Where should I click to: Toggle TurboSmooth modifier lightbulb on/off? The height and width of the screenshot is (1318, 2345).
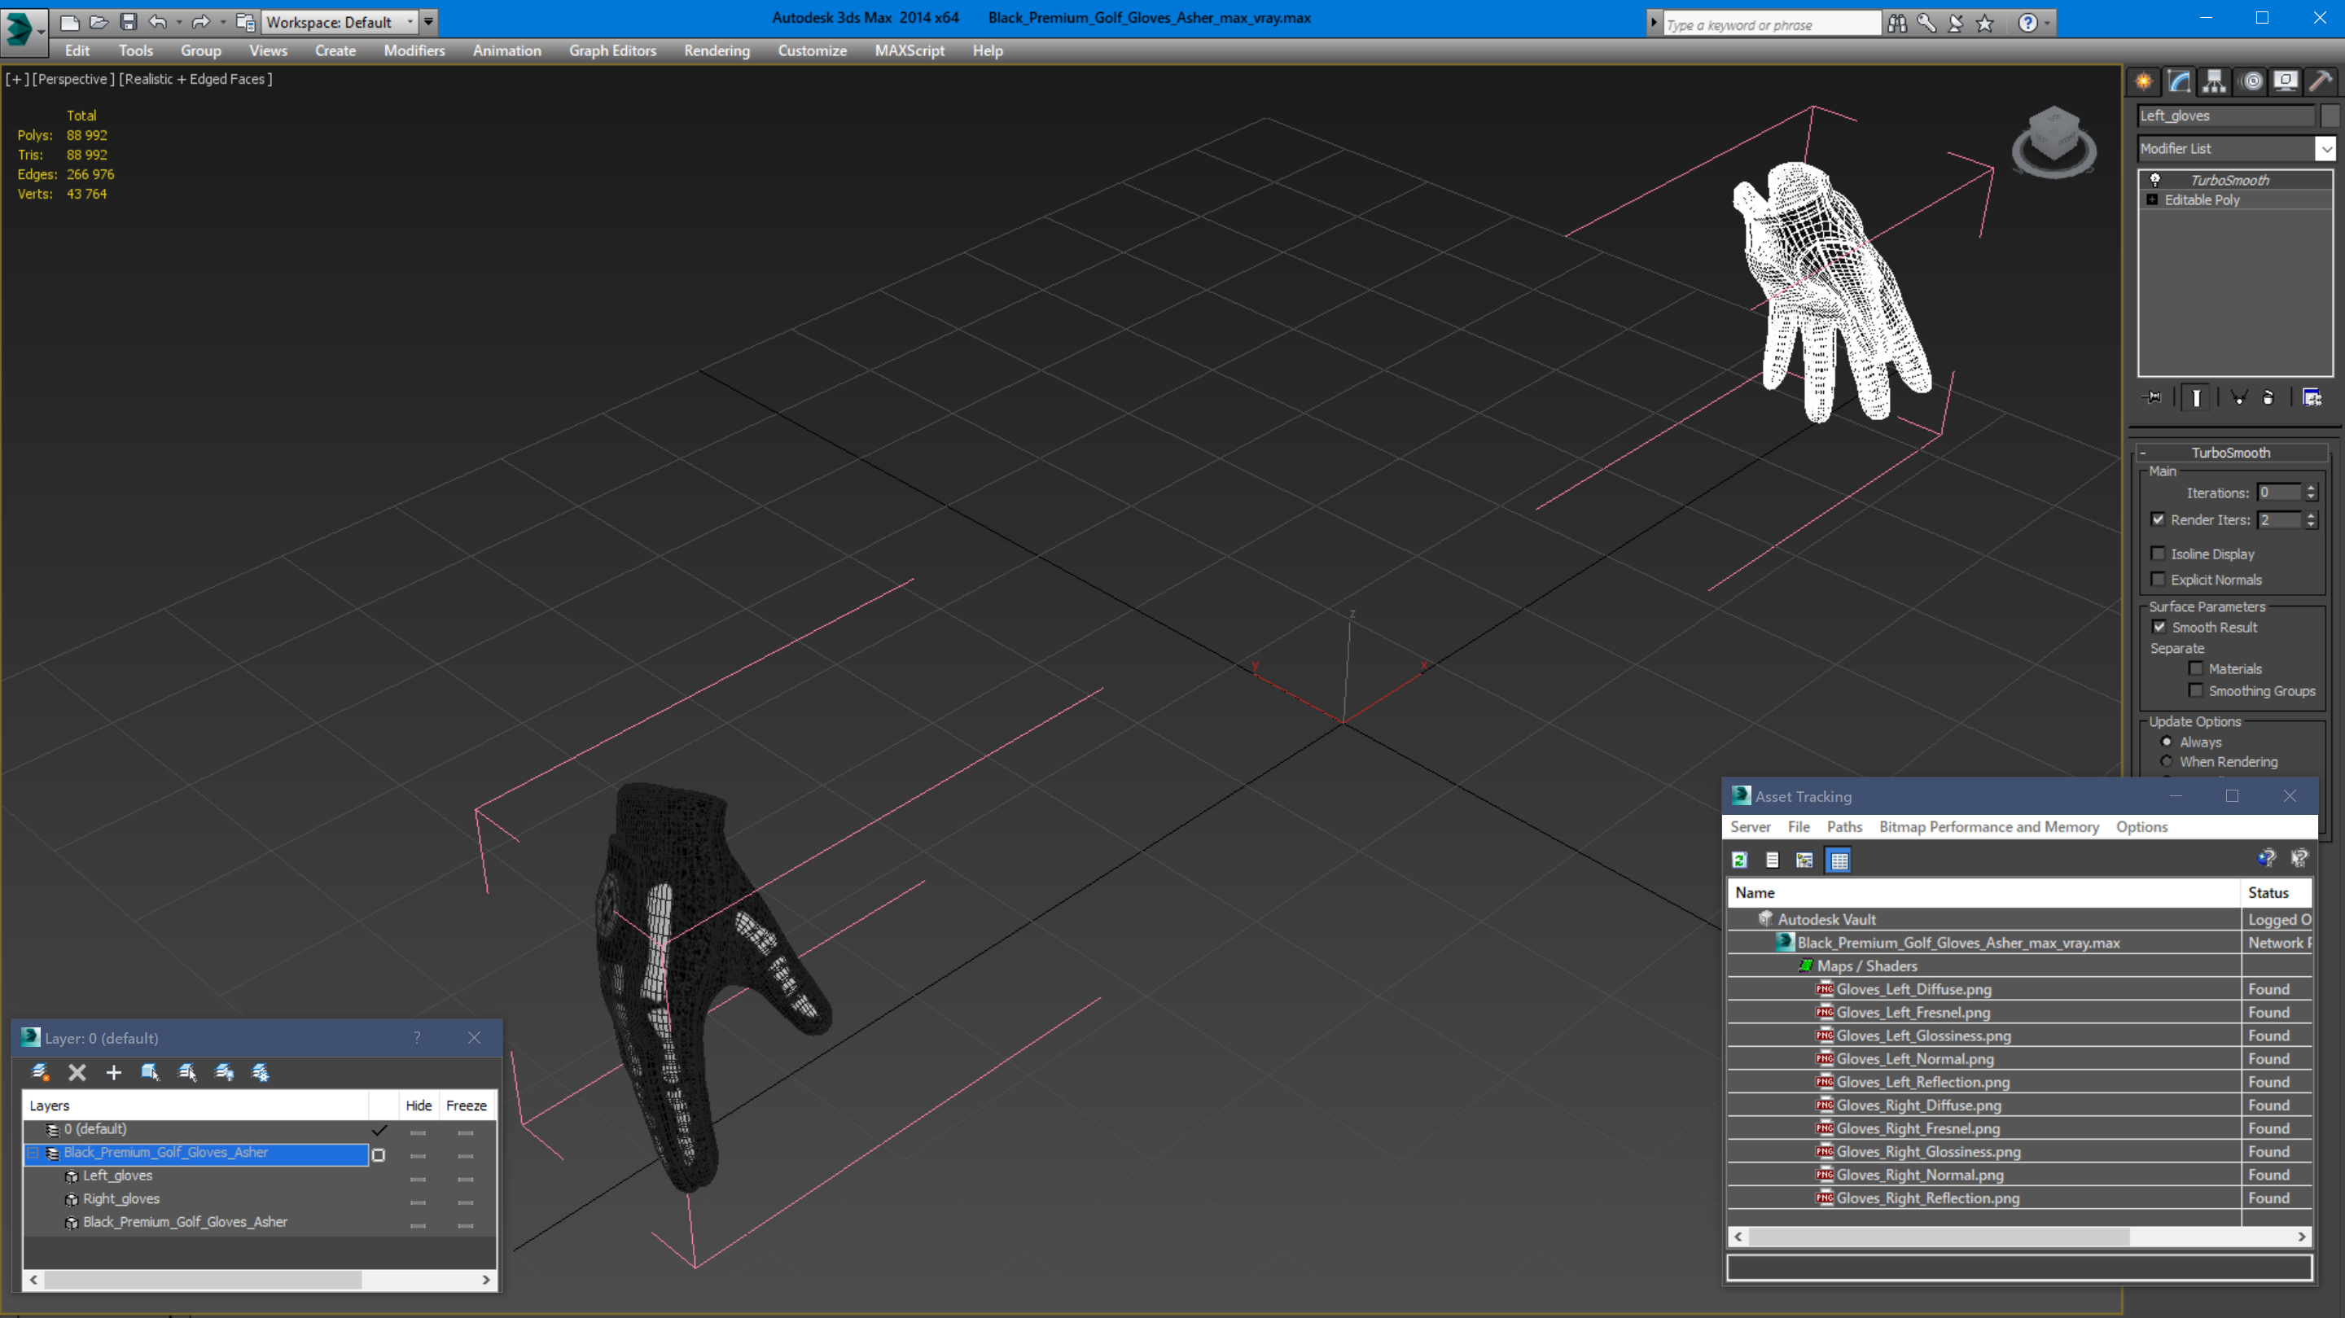(x=2155, y=179)
